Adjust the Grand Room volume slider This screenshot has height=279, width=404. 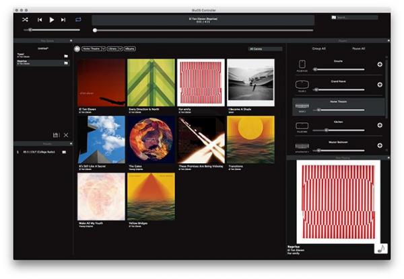coord(339,89)
